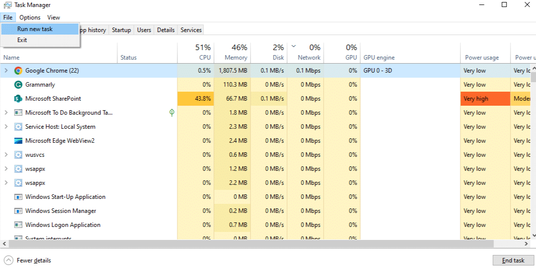Click the 1,807.5 MB memory value
The image size is (536, 270).
coord(232,71)
